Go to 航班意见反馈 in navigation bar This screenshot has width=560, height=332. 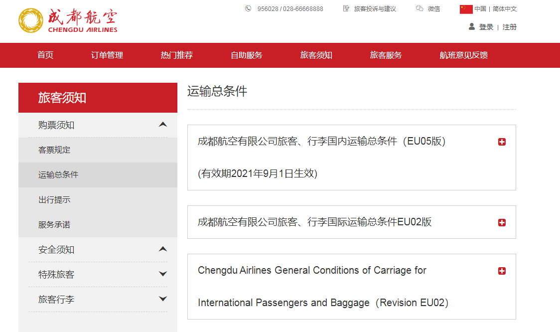click(x=463, y=55)
